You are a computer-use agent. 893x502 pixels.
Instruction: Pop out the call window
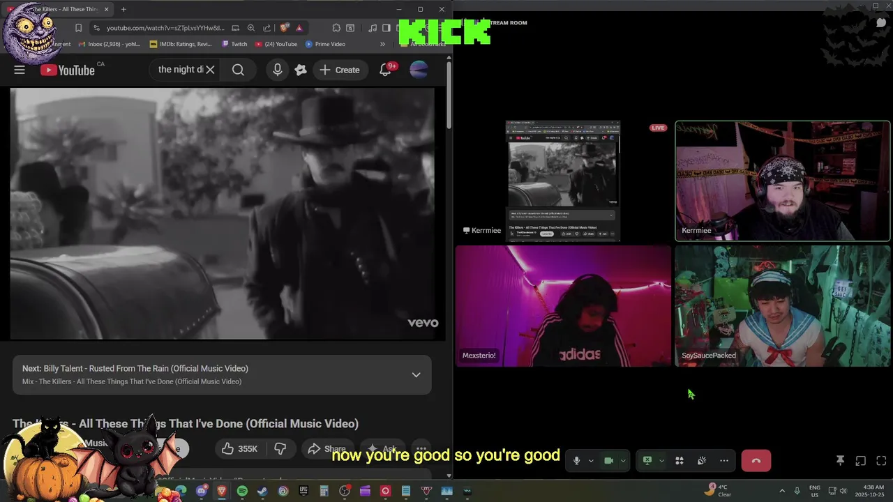pyautogui.click(x=861, y=461)
